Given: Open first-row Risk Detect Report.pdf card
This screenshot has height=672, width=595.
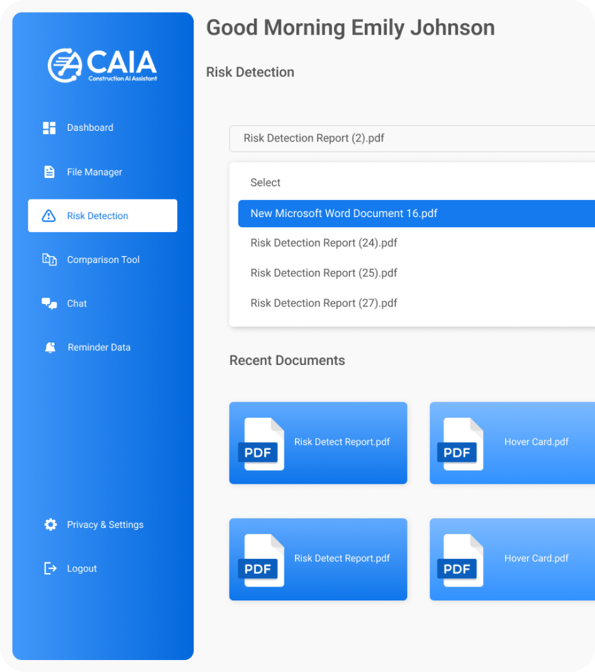Looking at the screenshot, I should click(x=318, y=443).
